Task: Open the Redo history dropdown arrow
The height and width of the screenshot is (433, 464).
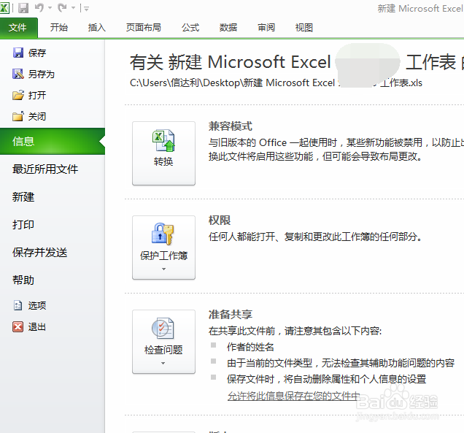Action: pyautogui.click(x=73, y=8)
